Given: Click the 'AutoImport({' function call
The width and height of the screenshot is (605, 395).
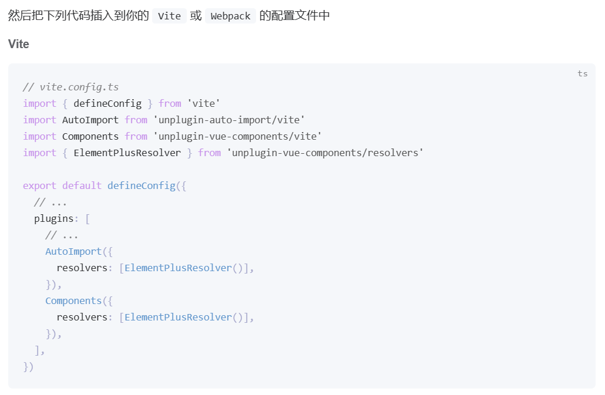Looking at the screenshot, I should [79, 251].
